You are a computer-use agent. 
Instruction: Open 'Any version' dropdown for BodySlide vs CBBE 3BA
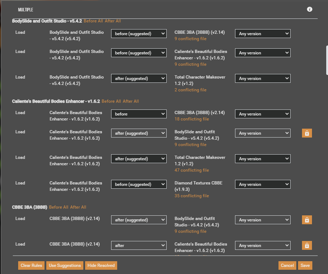263,34
